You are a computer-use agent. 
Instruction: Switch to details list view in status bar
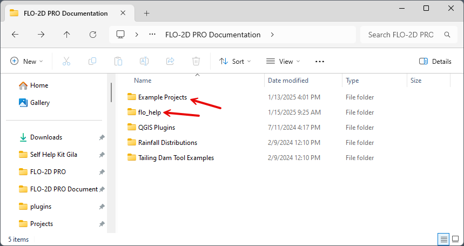[x=443, y=239]
